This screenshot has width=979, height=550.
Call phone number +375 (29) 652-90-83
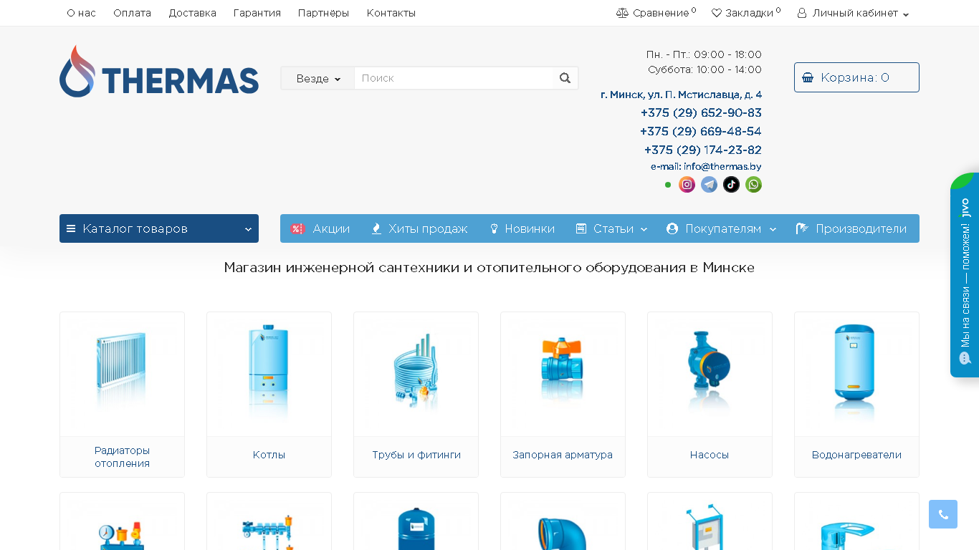tap(701, 113)
